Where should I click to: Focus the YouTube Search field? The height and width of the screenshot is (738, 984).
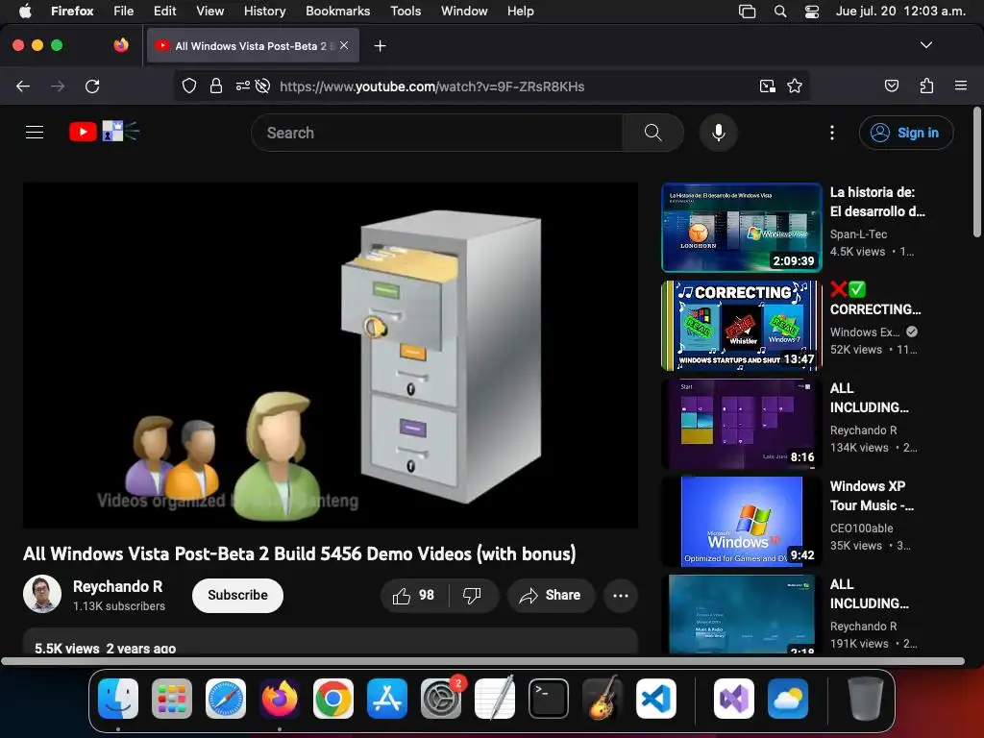[x=437, y=133]
